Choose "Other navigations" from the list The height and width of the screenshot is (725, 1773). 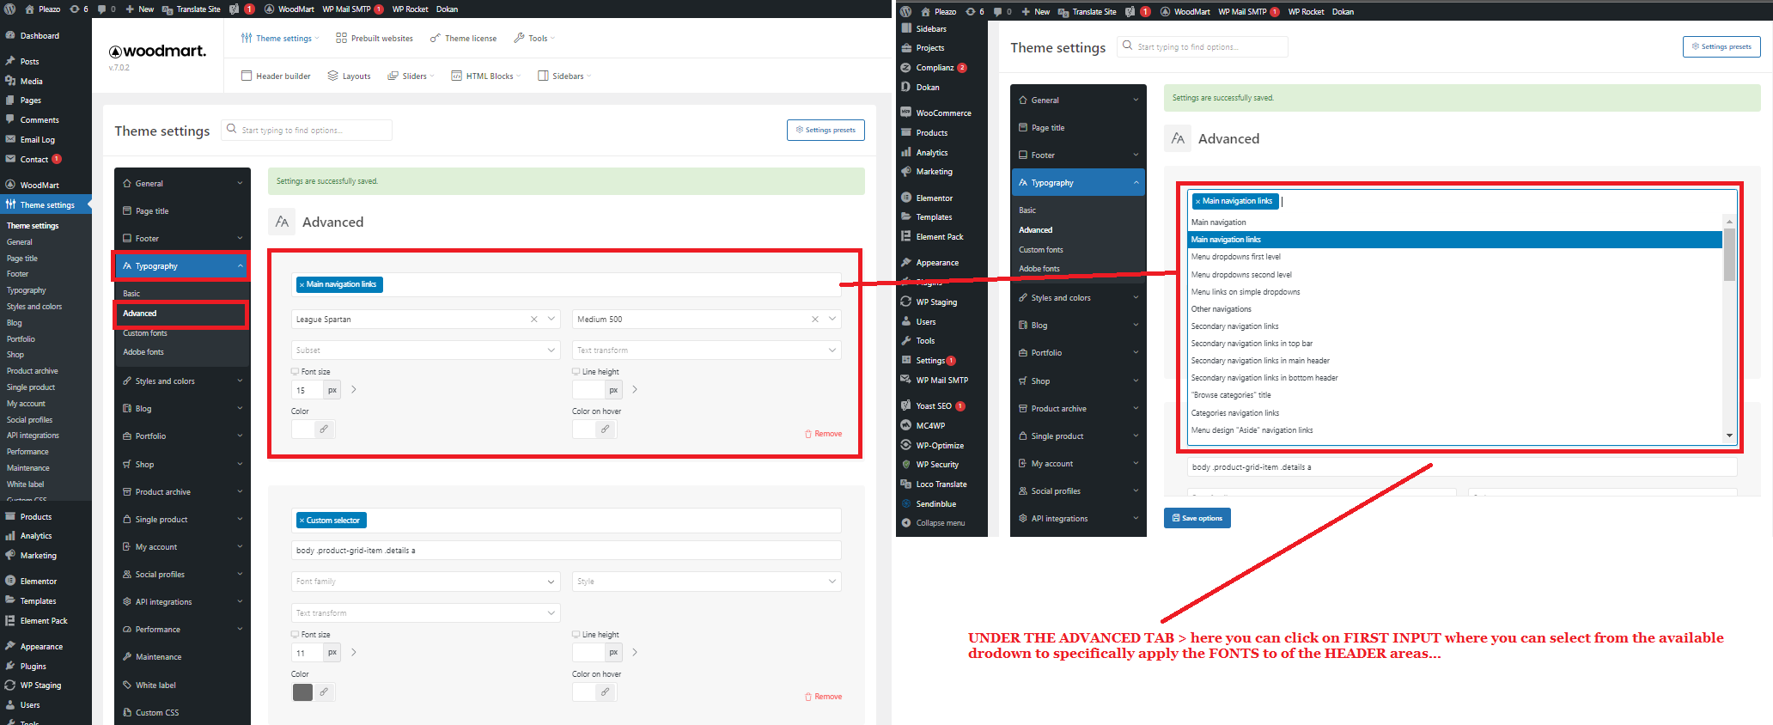coord(1455,309)
